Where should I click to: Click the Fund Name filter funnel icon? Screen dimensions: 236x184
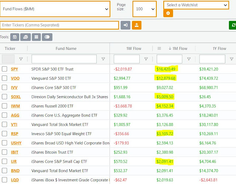tap(103, 59)
